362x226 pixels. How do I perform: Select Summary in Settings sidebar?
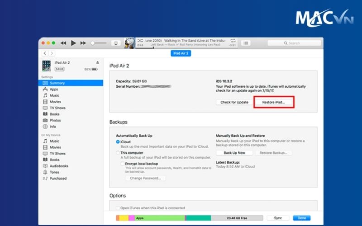71,83
